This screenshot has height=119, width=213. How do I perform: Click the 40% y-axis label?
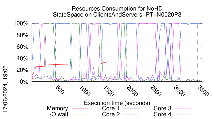pos(22,59)
